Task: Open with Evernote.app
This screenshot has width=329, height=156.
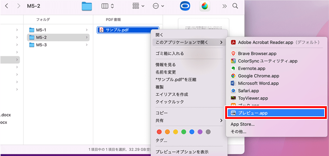Action: click(x=276, y=68)
